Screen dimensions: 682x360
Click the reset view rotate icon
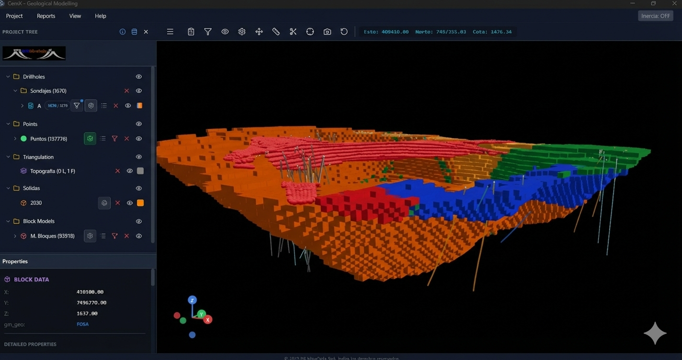click(x=344, y=32)
